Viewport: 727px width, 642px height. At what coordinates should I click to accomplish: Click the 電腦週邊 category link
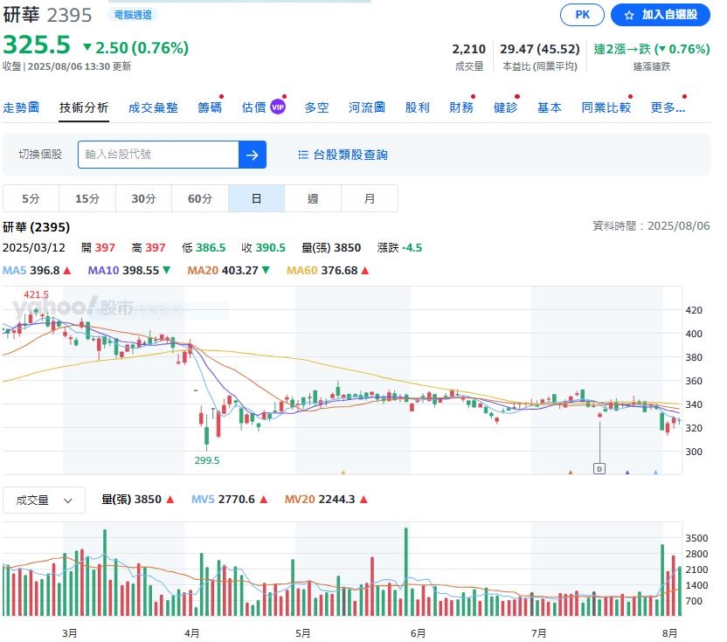coord(132,15)
